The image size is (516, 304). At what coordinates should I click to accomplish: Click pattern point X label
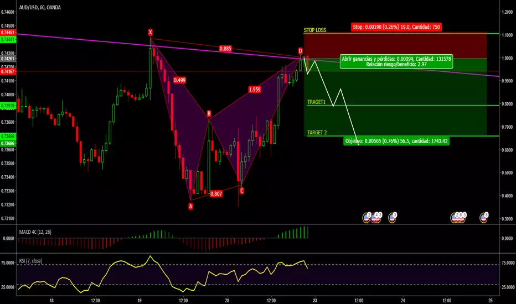coord(151,32)
